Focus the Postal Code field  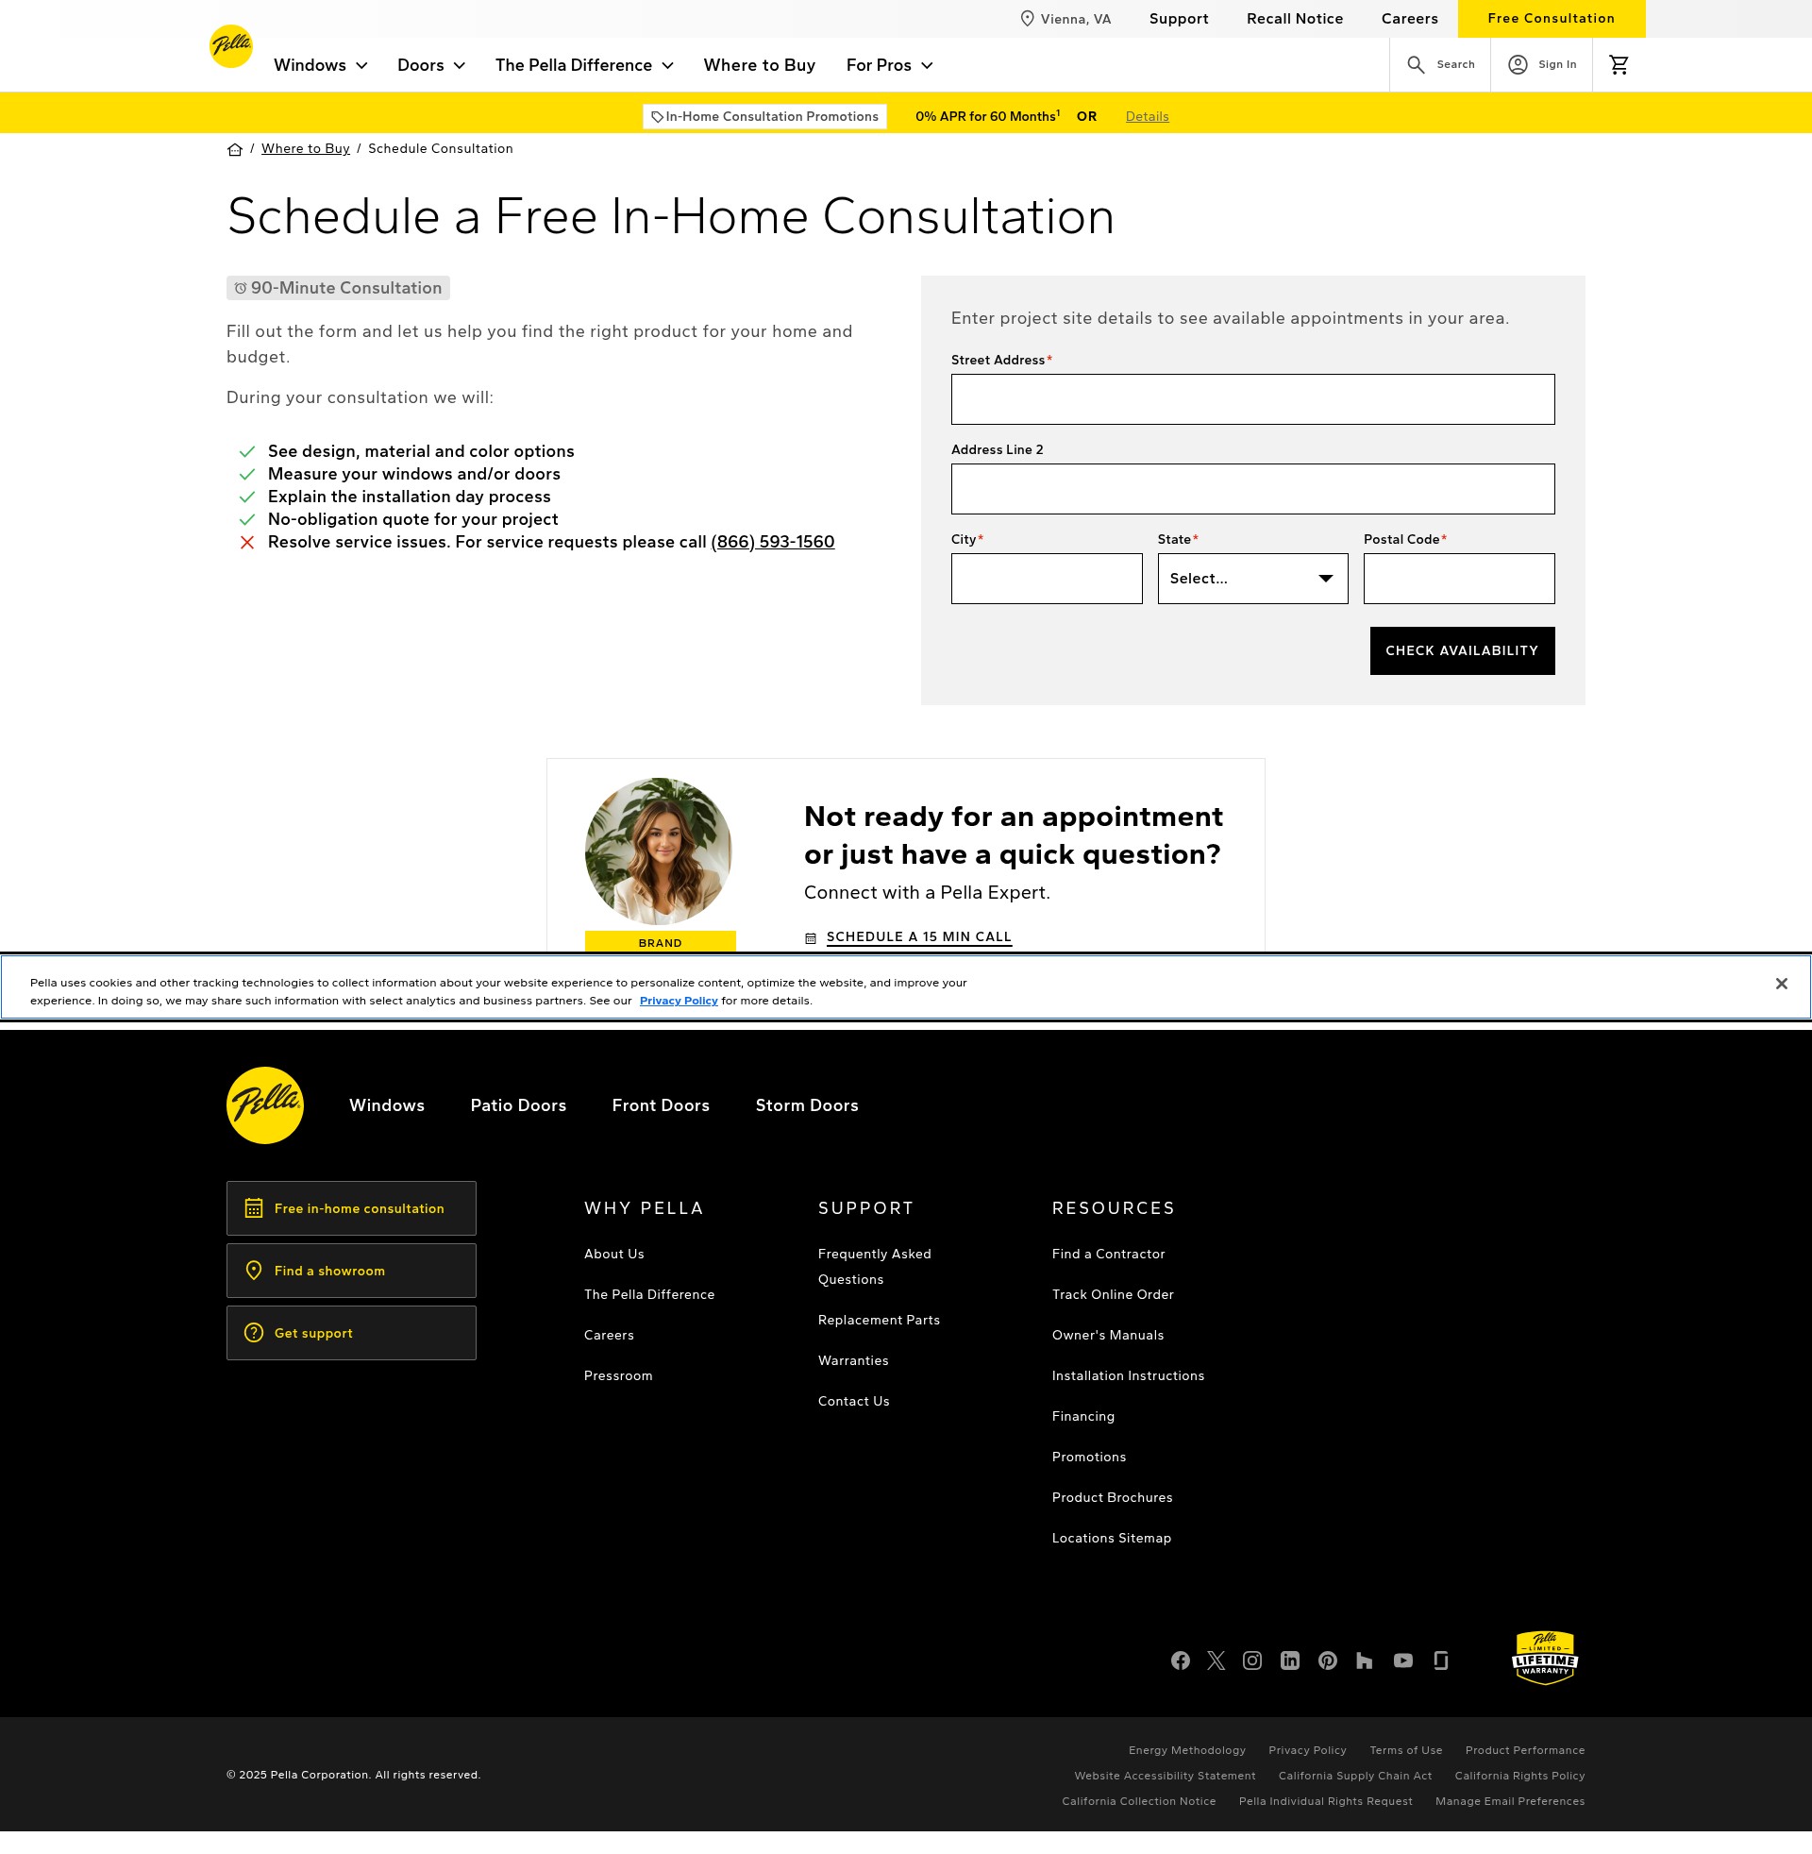(1458, 579)
